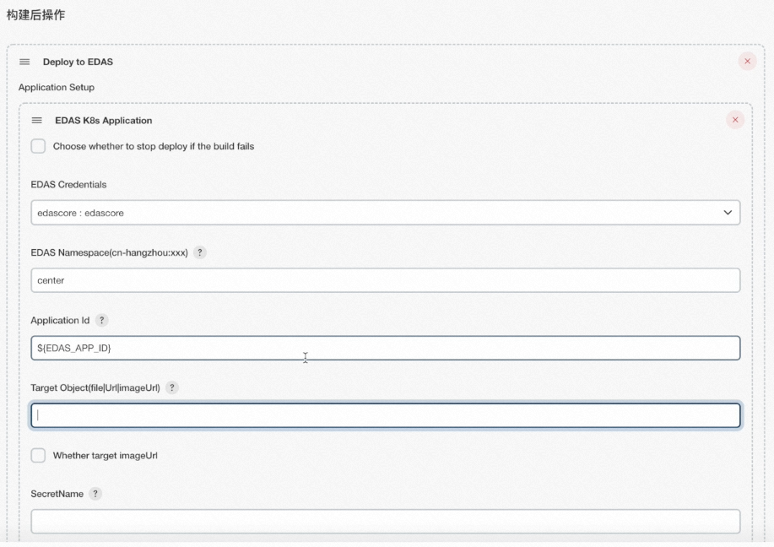774x547 pixels.
Task: Click the 构建后操作 section heading
Action: point(35,15)
